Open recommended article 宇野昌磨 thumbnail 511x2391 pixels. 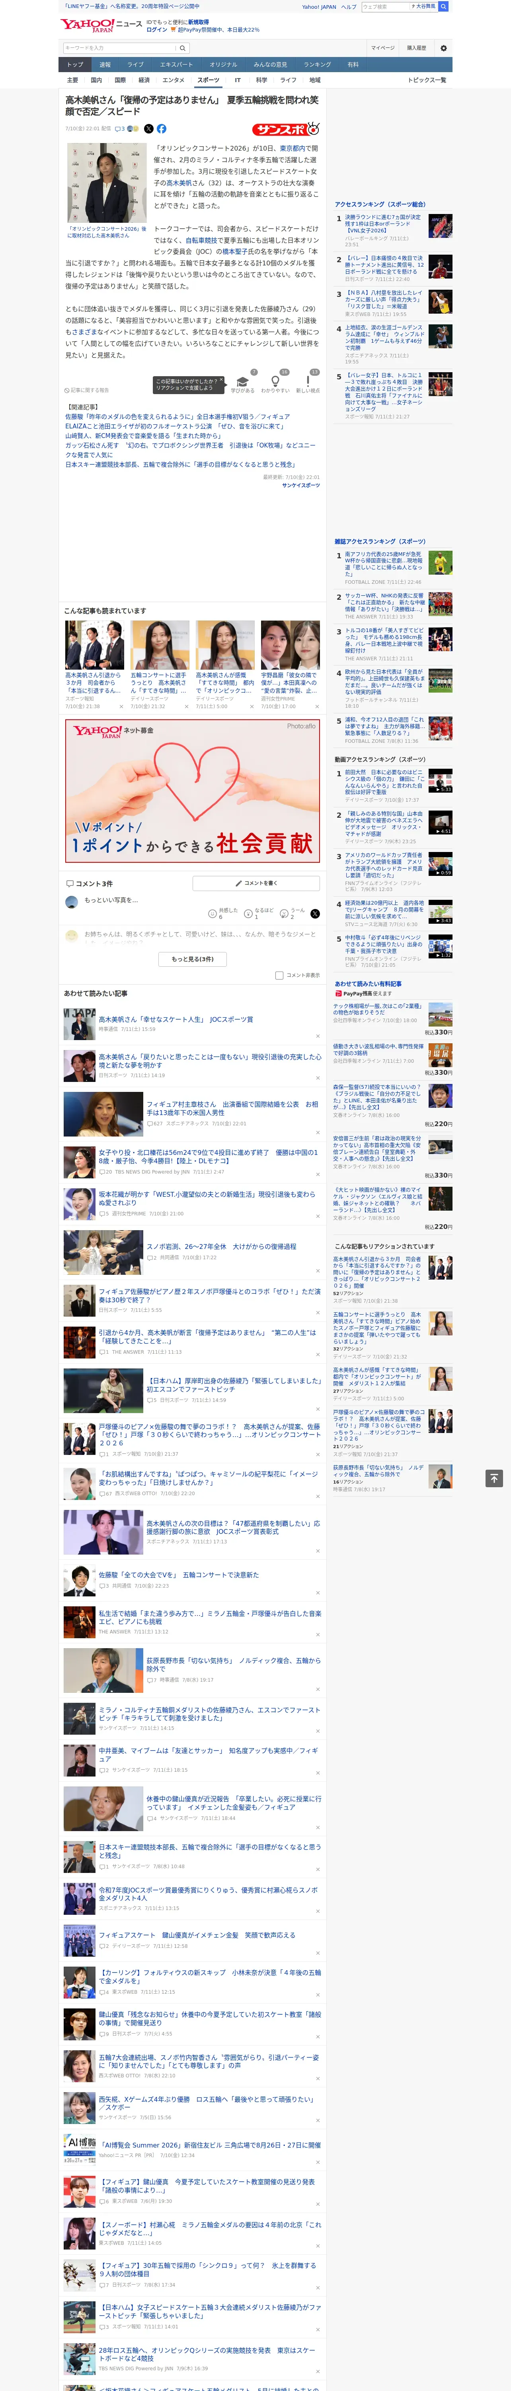pos(290,645)
